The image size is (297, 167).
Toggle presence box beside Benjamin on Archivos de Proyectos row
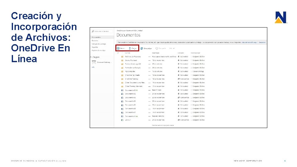tap(192, 57)
